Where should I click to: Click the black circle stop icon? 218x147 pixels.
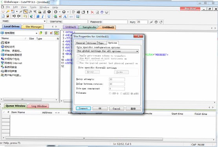point(49,12)
